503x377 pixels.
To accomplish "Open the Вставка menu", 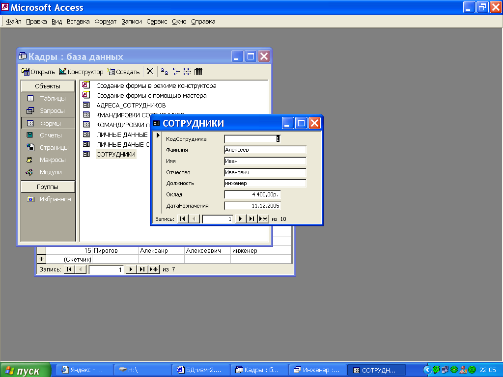I will (78, 22).
